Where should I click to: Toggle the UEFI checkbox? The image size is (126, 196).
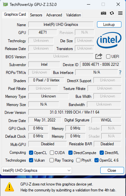coord(108,57)
